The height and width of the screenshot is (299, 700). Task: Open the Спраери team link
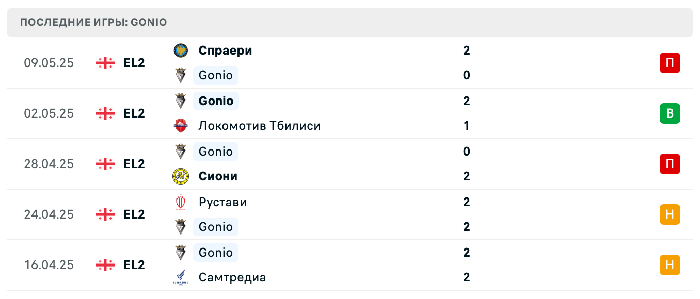click(225, 51)
